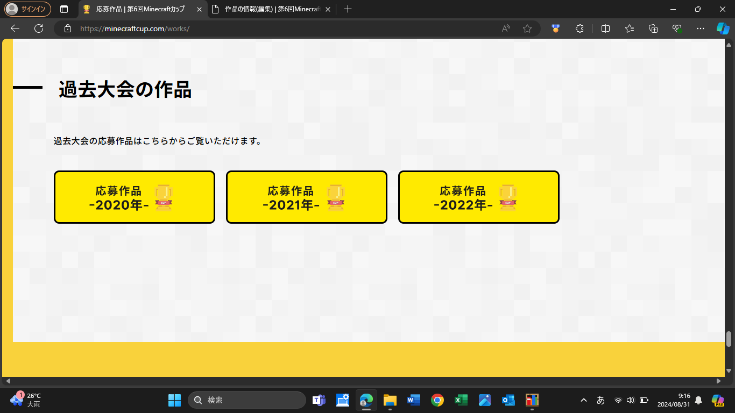Open the weather widget showing 26°C
Image resolution: width=735 pixels, height=413 pixels.
click(x=26, y=400)
